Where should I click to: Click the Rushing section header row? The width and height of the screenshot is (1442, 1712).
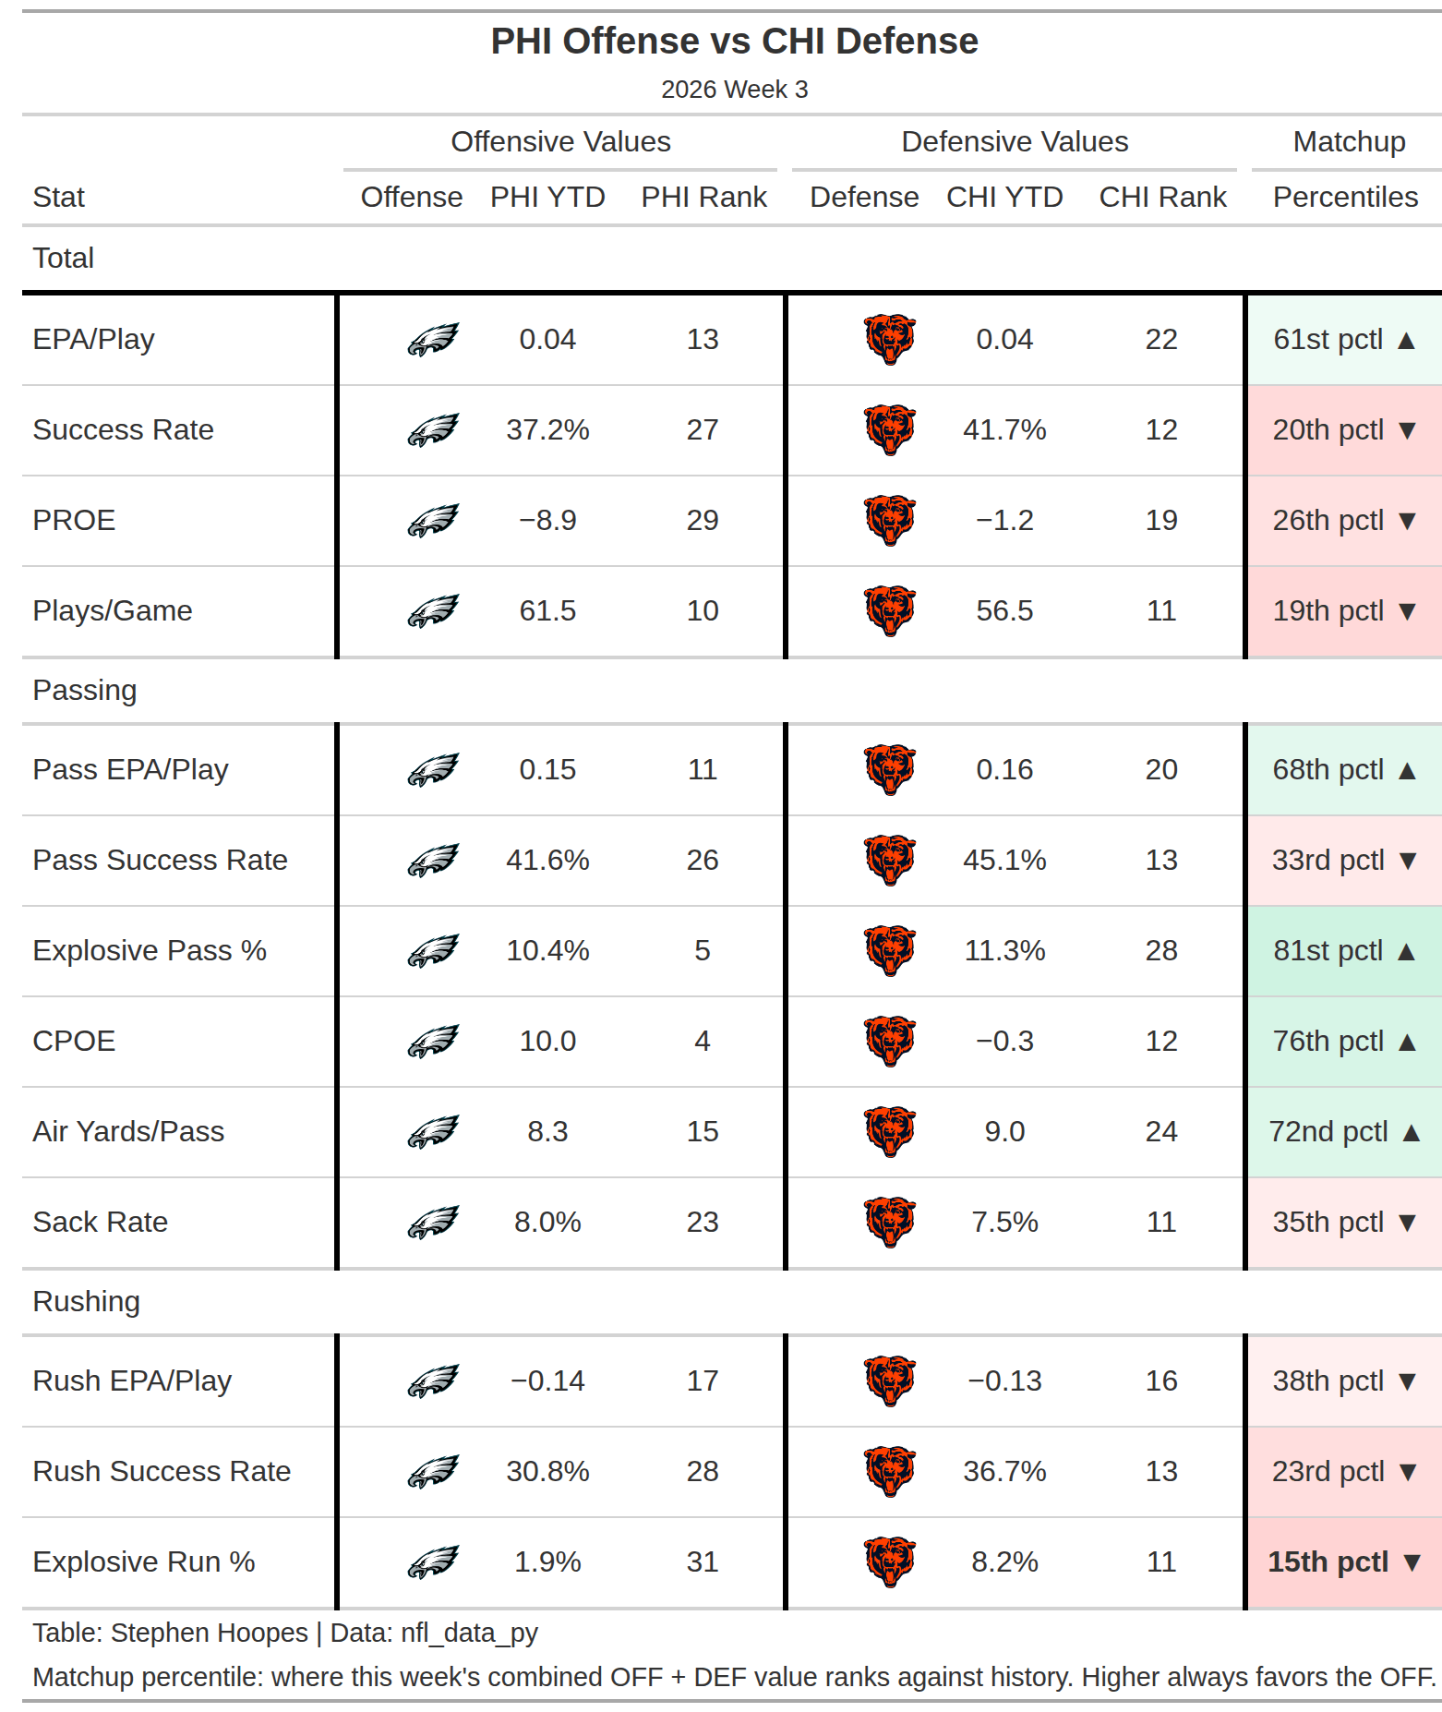point(732,1302)
